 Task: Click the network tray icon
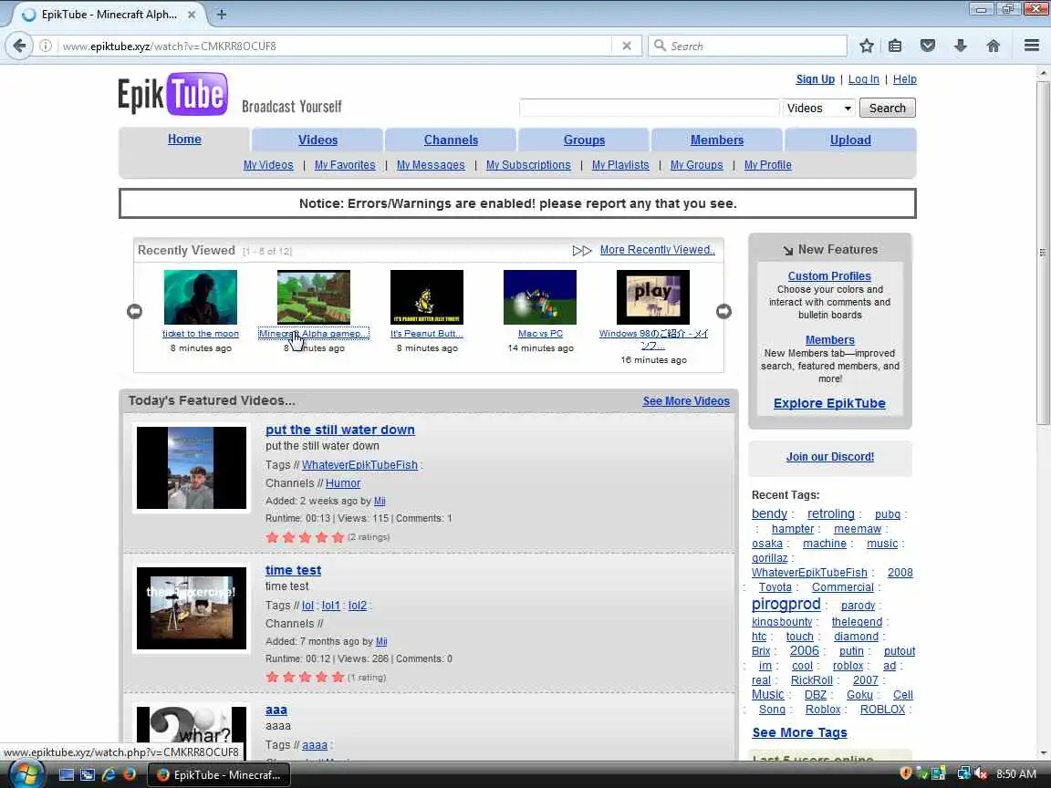(963, 774)
